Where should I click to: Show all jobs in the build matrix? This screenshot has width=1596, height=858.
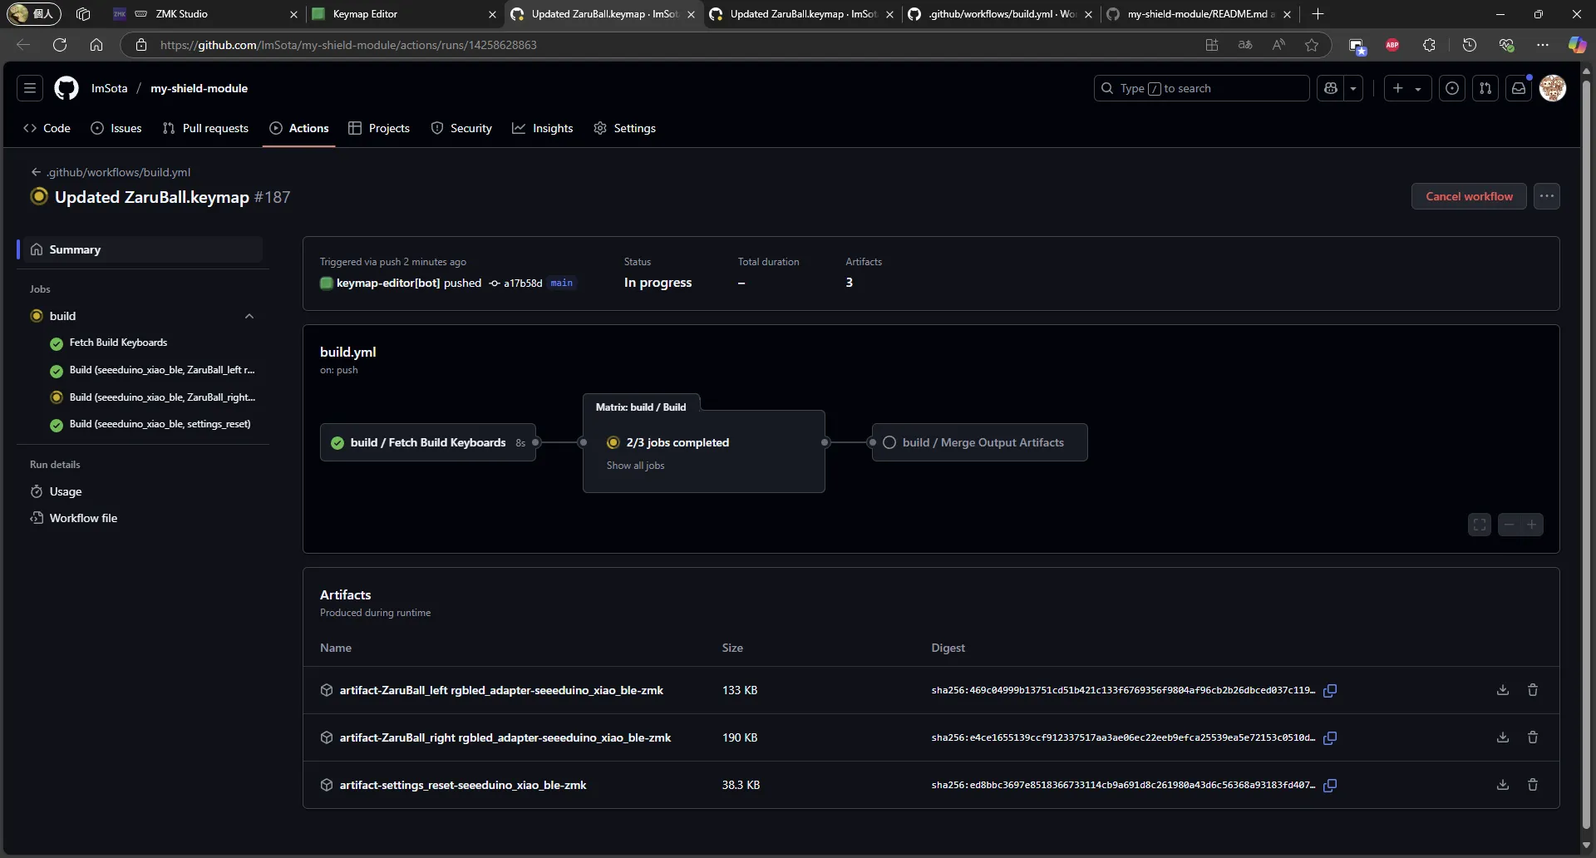click(x=635, y=466)
